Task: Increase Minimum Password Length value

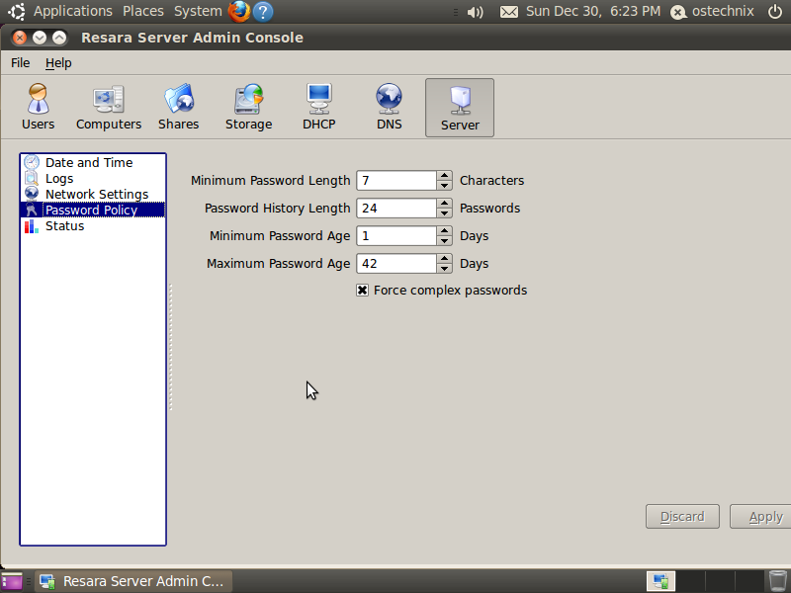Action: [444, 176]
